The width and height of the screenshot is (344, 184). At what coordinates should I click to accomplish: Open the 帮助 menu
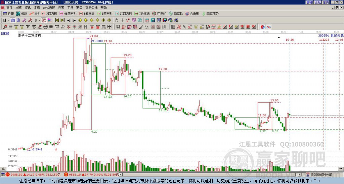tap(103, 8)
